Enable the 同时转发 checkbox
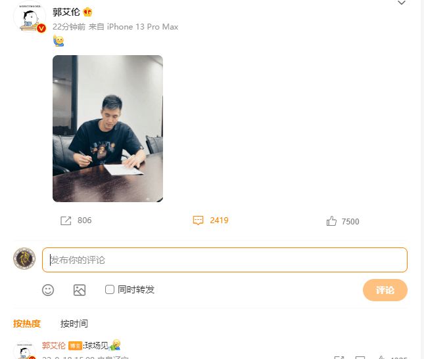This screenshot has width=424, height=359. click(x=110, y=289)
